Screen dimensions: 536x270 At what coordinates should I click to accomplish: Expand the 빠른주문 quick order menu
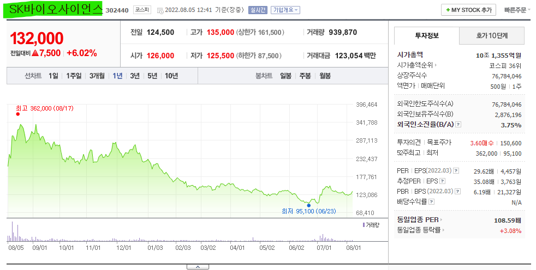[x=517, y=10]
